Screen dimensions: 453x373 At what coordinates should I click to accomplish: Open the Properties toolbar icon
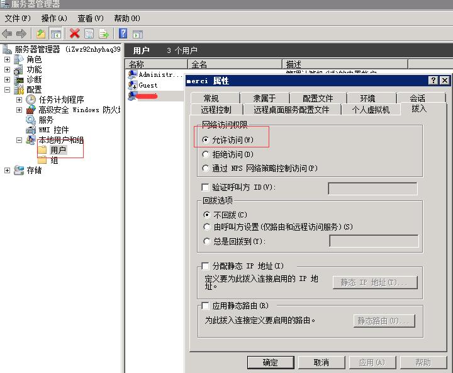[89, 34]
